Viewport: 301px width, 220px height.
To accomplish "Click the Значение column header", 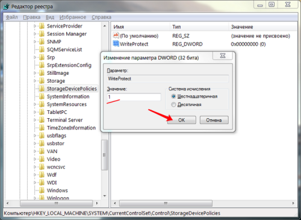I will point(262,27).
